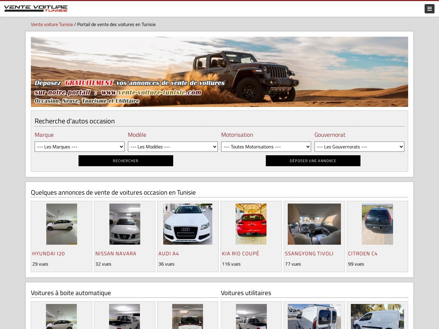Click the Vente Voiture Tunisie logo

point(36,8)
